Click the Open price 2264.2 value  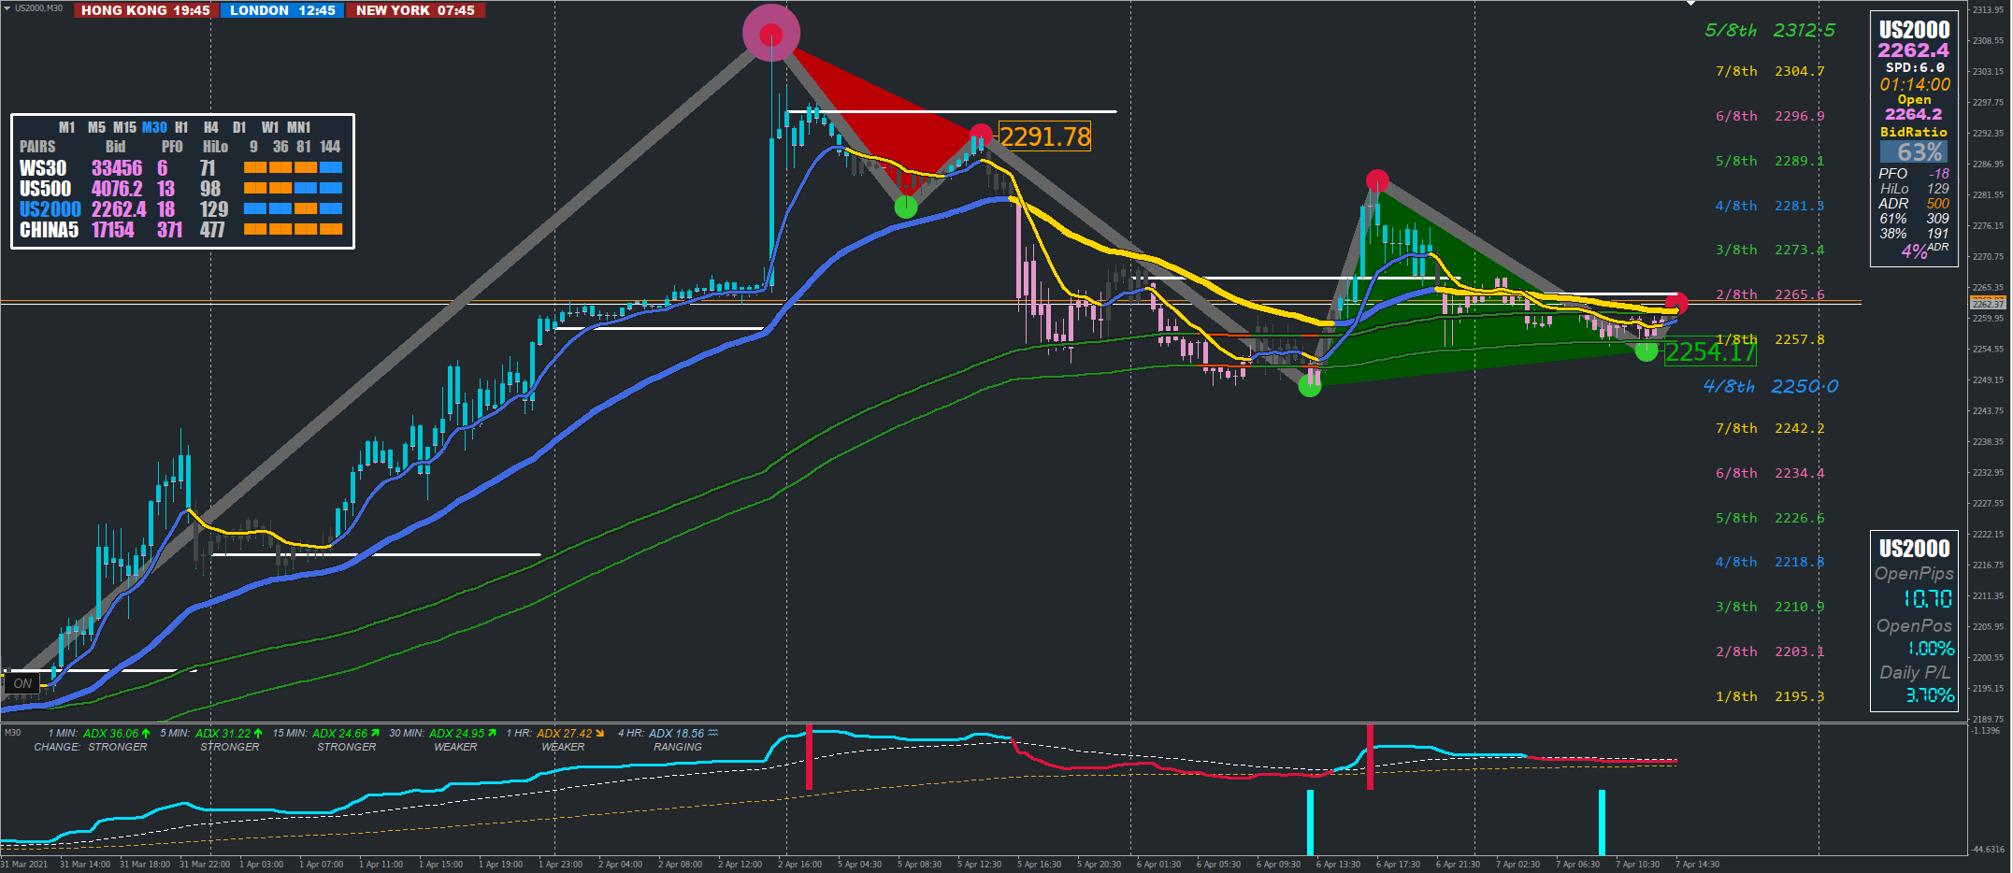pyautogui.click(x=1914, y=114)
